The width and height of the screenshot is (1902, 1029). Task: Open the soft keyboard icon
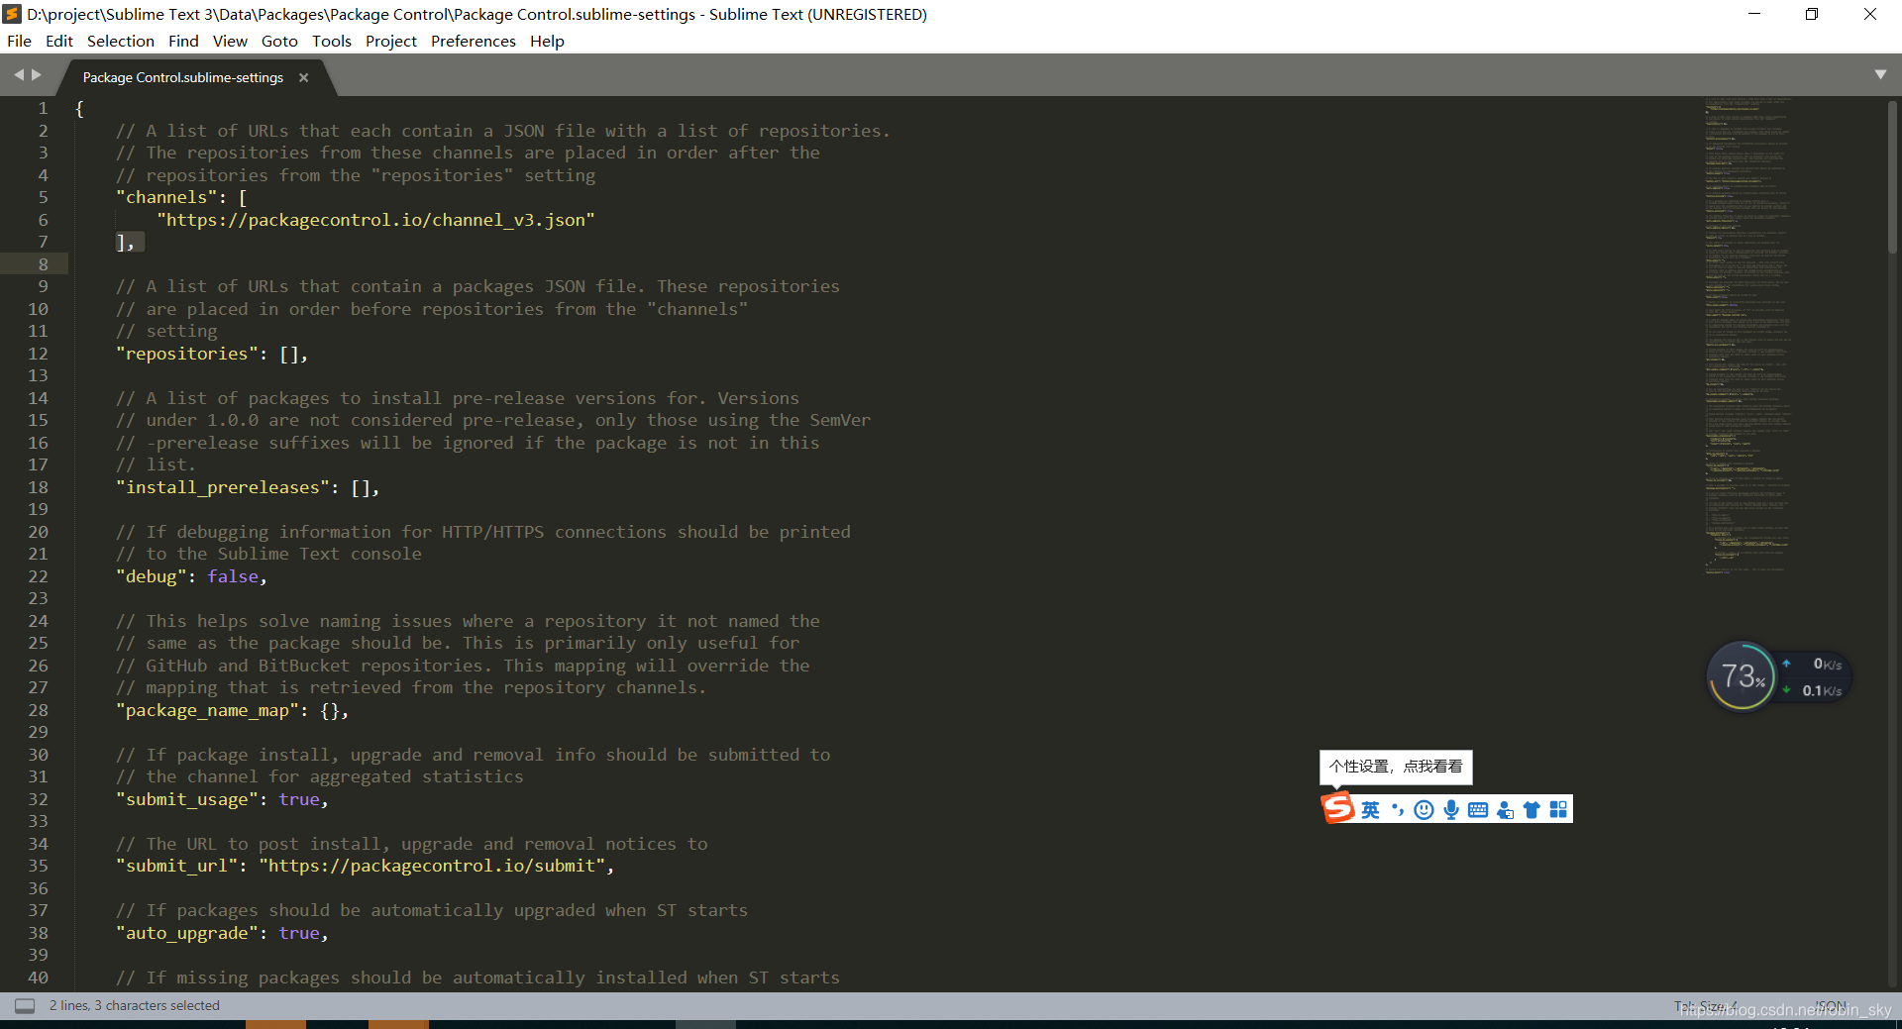tap(1478, 808)
